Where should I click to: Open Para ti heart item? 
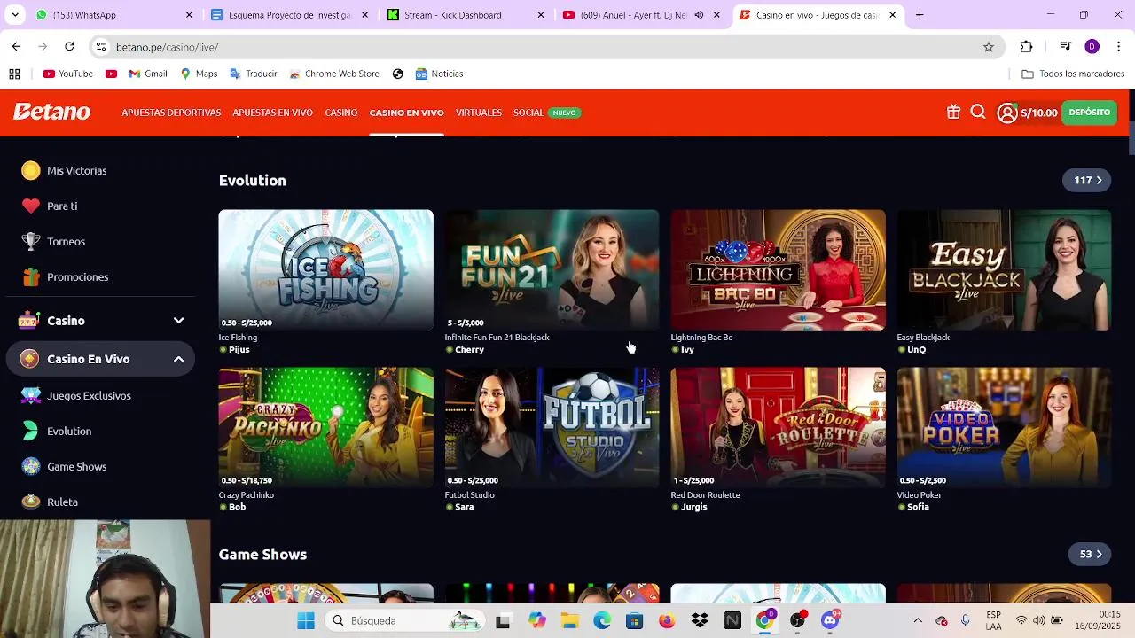(x=51, y=206)
